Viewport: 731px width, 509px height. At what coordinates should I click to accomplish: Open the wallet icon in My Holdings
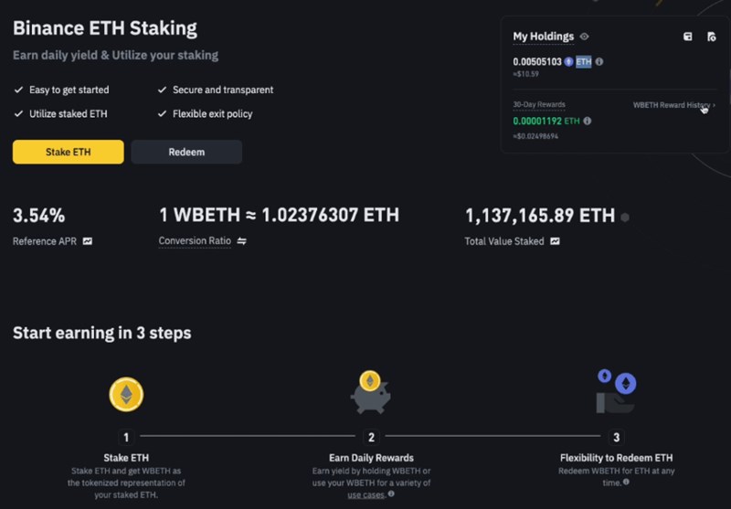(688, 37)
